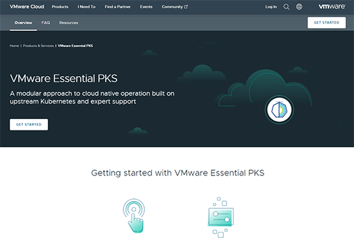Screen dimensions: 354x246
Task: Click Get Started button in sub-navigation bar
Action: click(x=326, y=22)
